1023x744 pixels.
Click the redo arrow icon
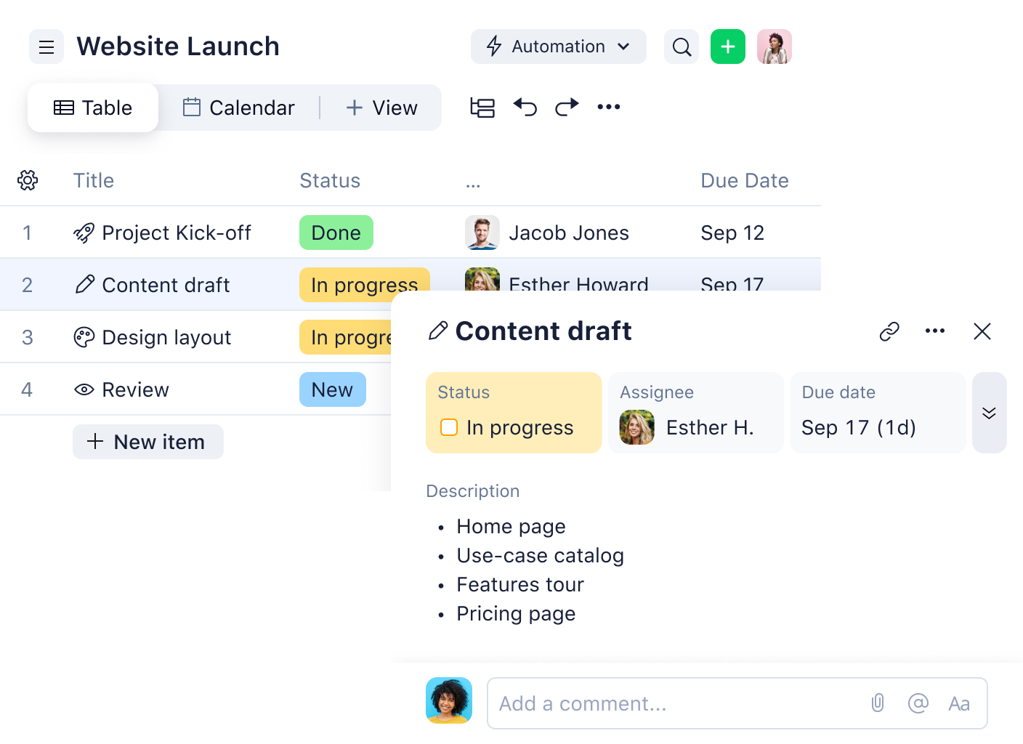pyautogui.click(x=567, y=108)
